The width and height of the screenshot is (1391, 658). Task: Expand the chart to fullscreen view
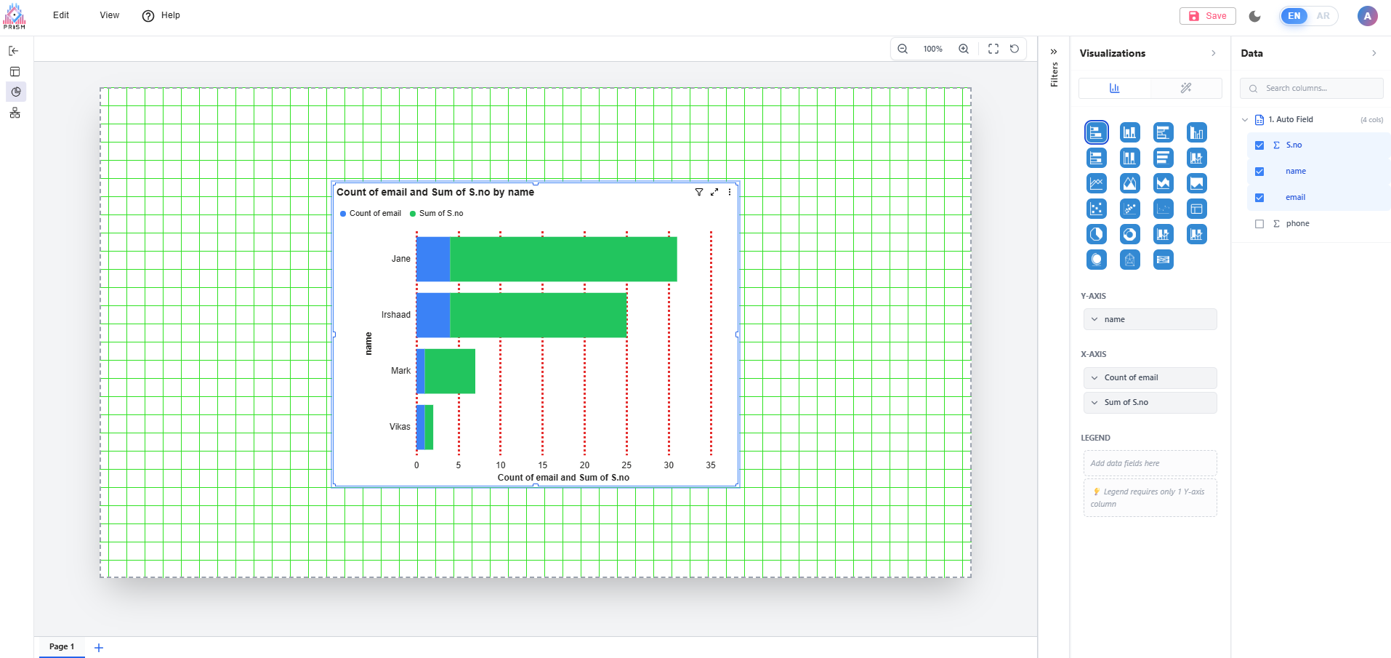click(x=714, y=192)
